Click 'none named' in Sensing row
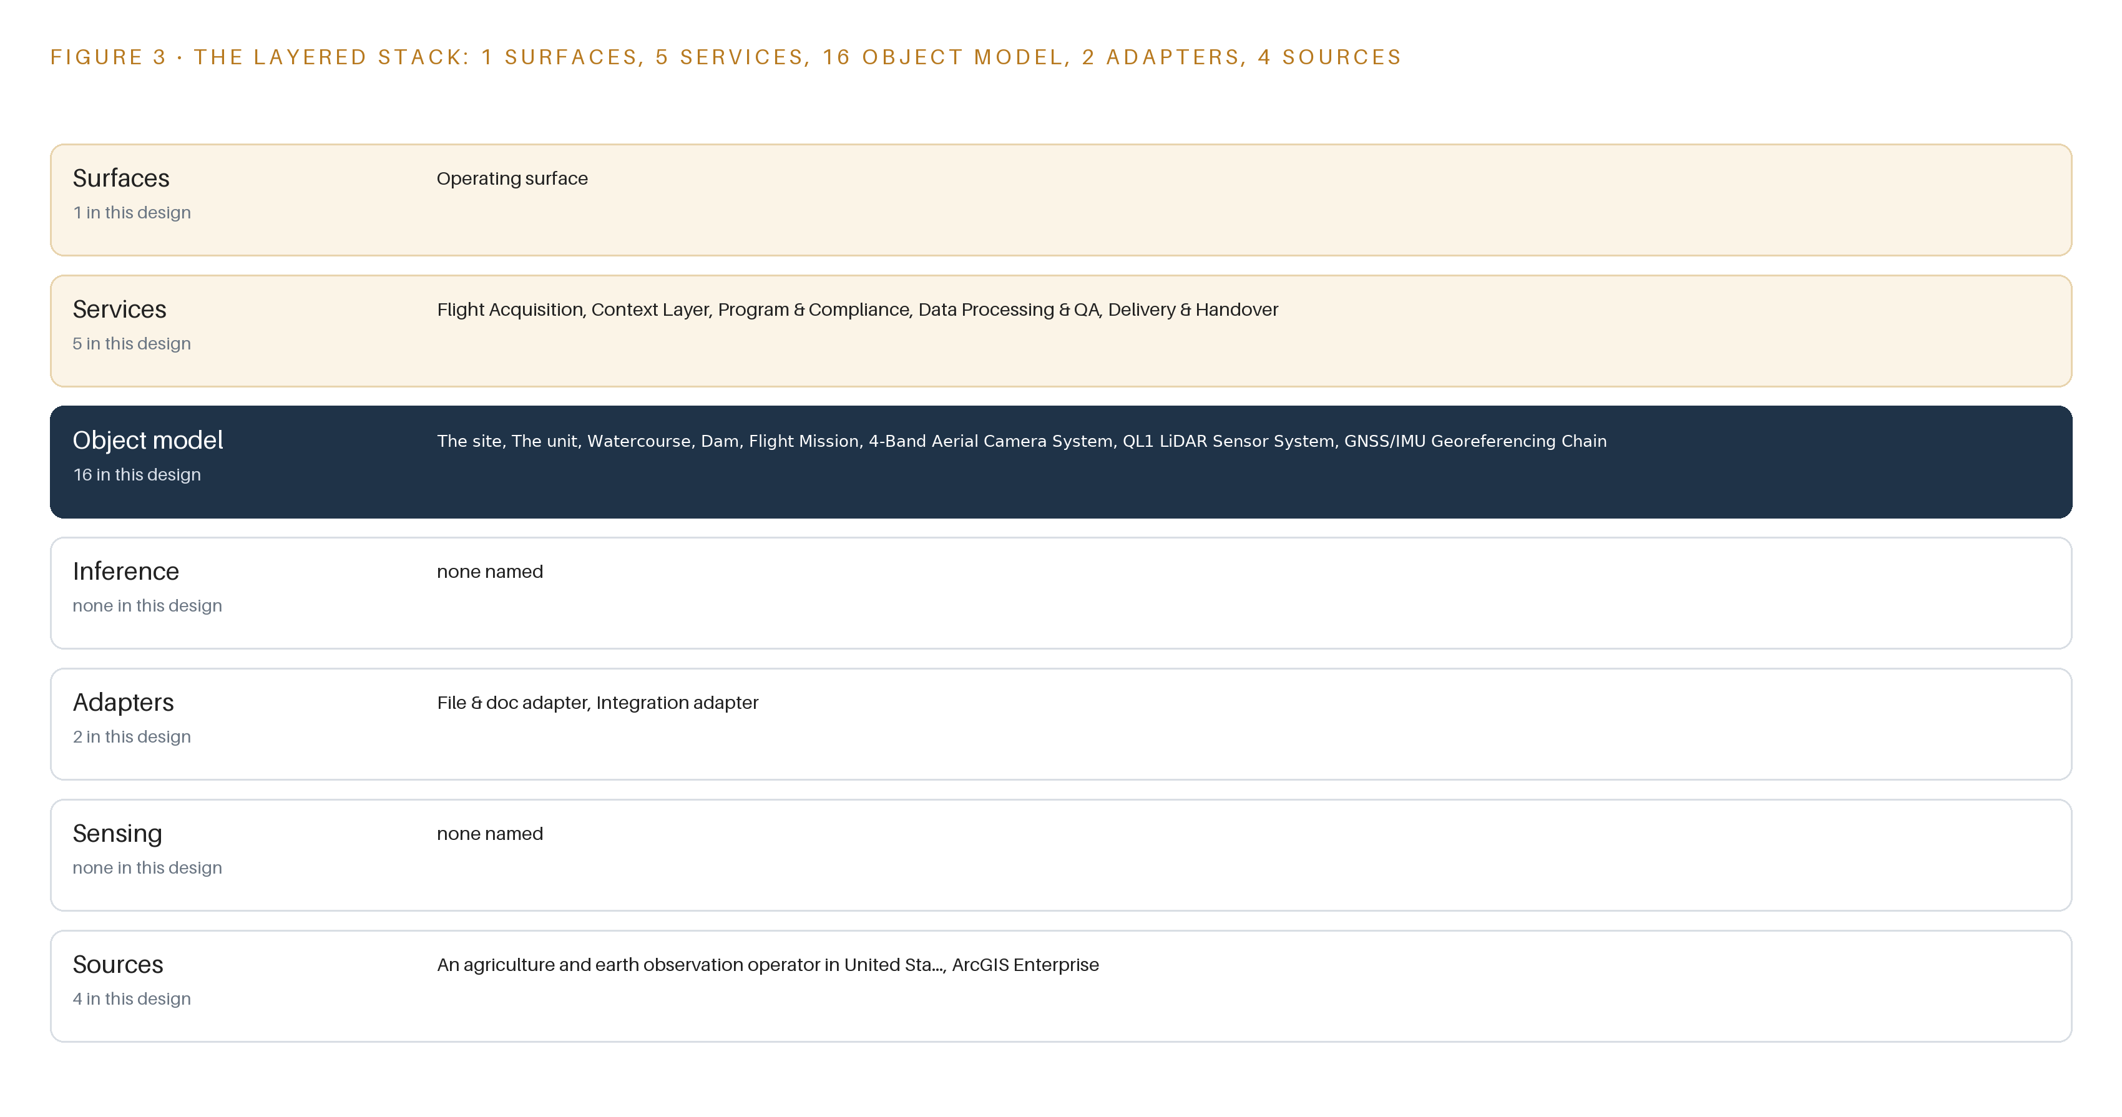 (490, 834)
